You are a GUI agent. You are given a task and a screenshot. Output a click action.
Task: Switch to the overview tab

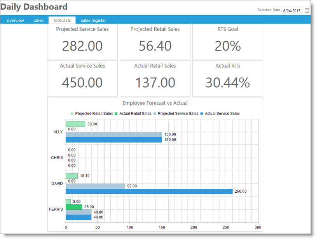(15, 20)
